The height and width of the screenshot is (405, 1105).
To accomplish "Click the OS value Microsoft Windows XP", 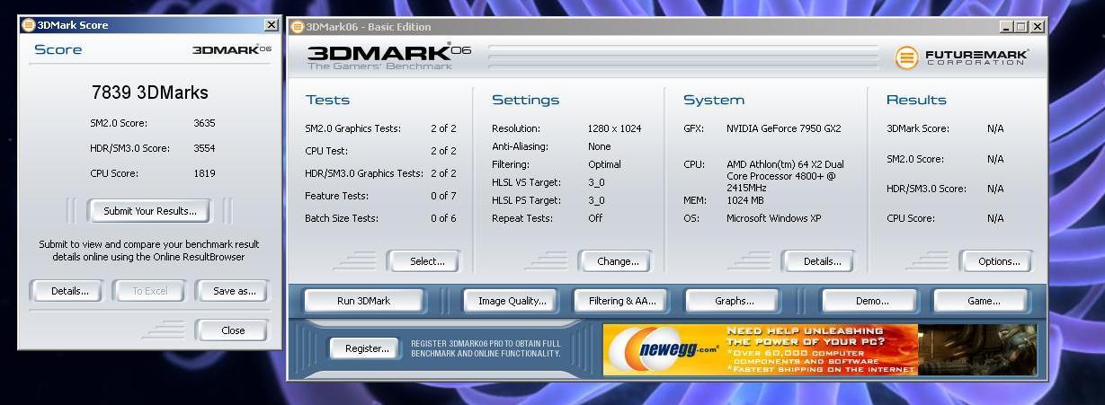I will 773,218.
